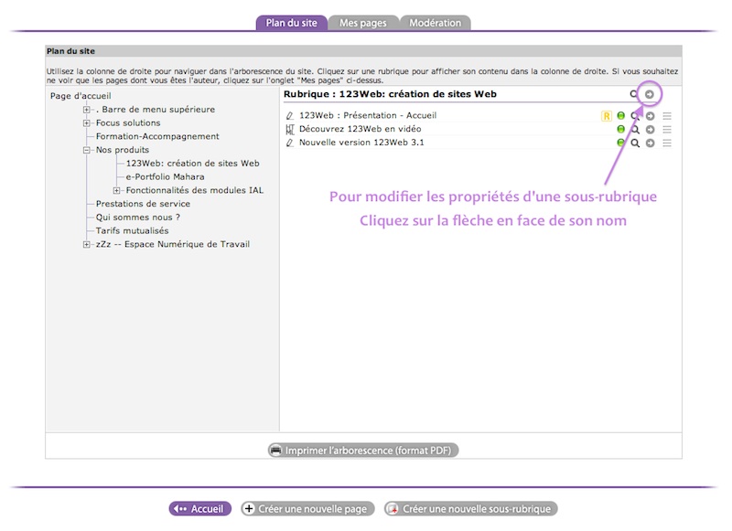
Task: Switch to the Mes pages tab
Action: click(363, 23)
